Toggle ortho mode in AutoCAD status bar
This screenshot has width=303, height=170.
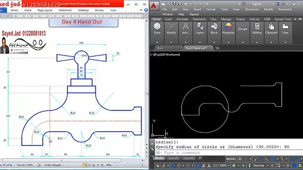coord(267,159)
